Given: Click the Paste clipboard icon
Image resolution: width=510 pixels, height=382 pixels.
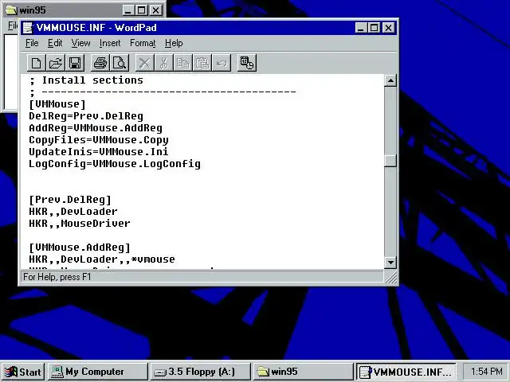Looking at the screenshot, I should coord(202,63).
